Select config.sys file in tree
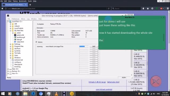Viewport: 170px width, 96px height. point(18,62)
